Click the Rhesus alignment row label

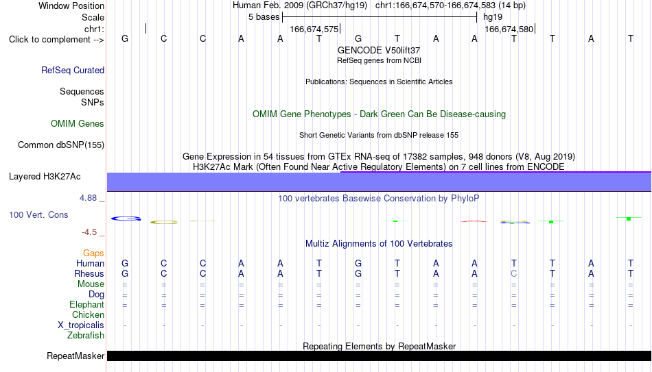click(x=89, y=274)
